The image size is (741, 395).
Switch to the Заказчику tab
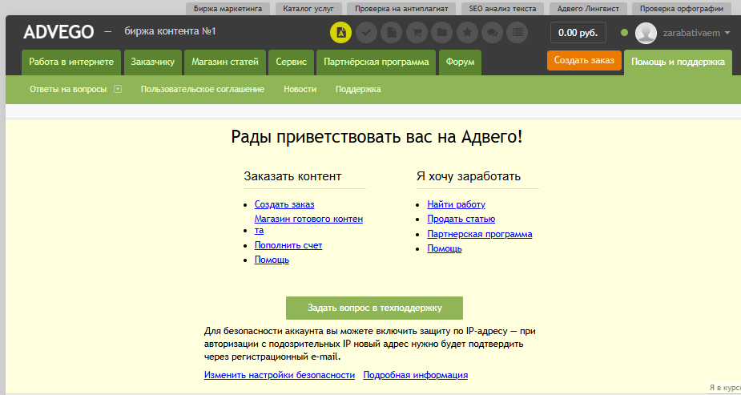coord(153,62)
